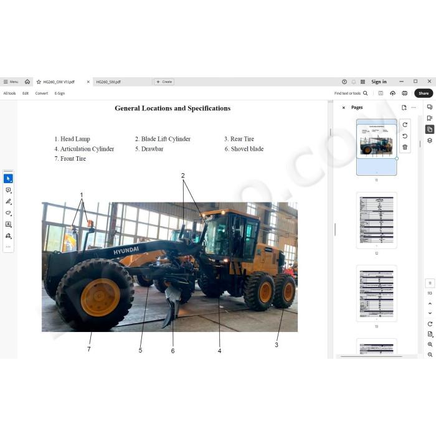
Task: Click the text "4. Articulation Cylinder"
Action: click(x=84, y=149)
